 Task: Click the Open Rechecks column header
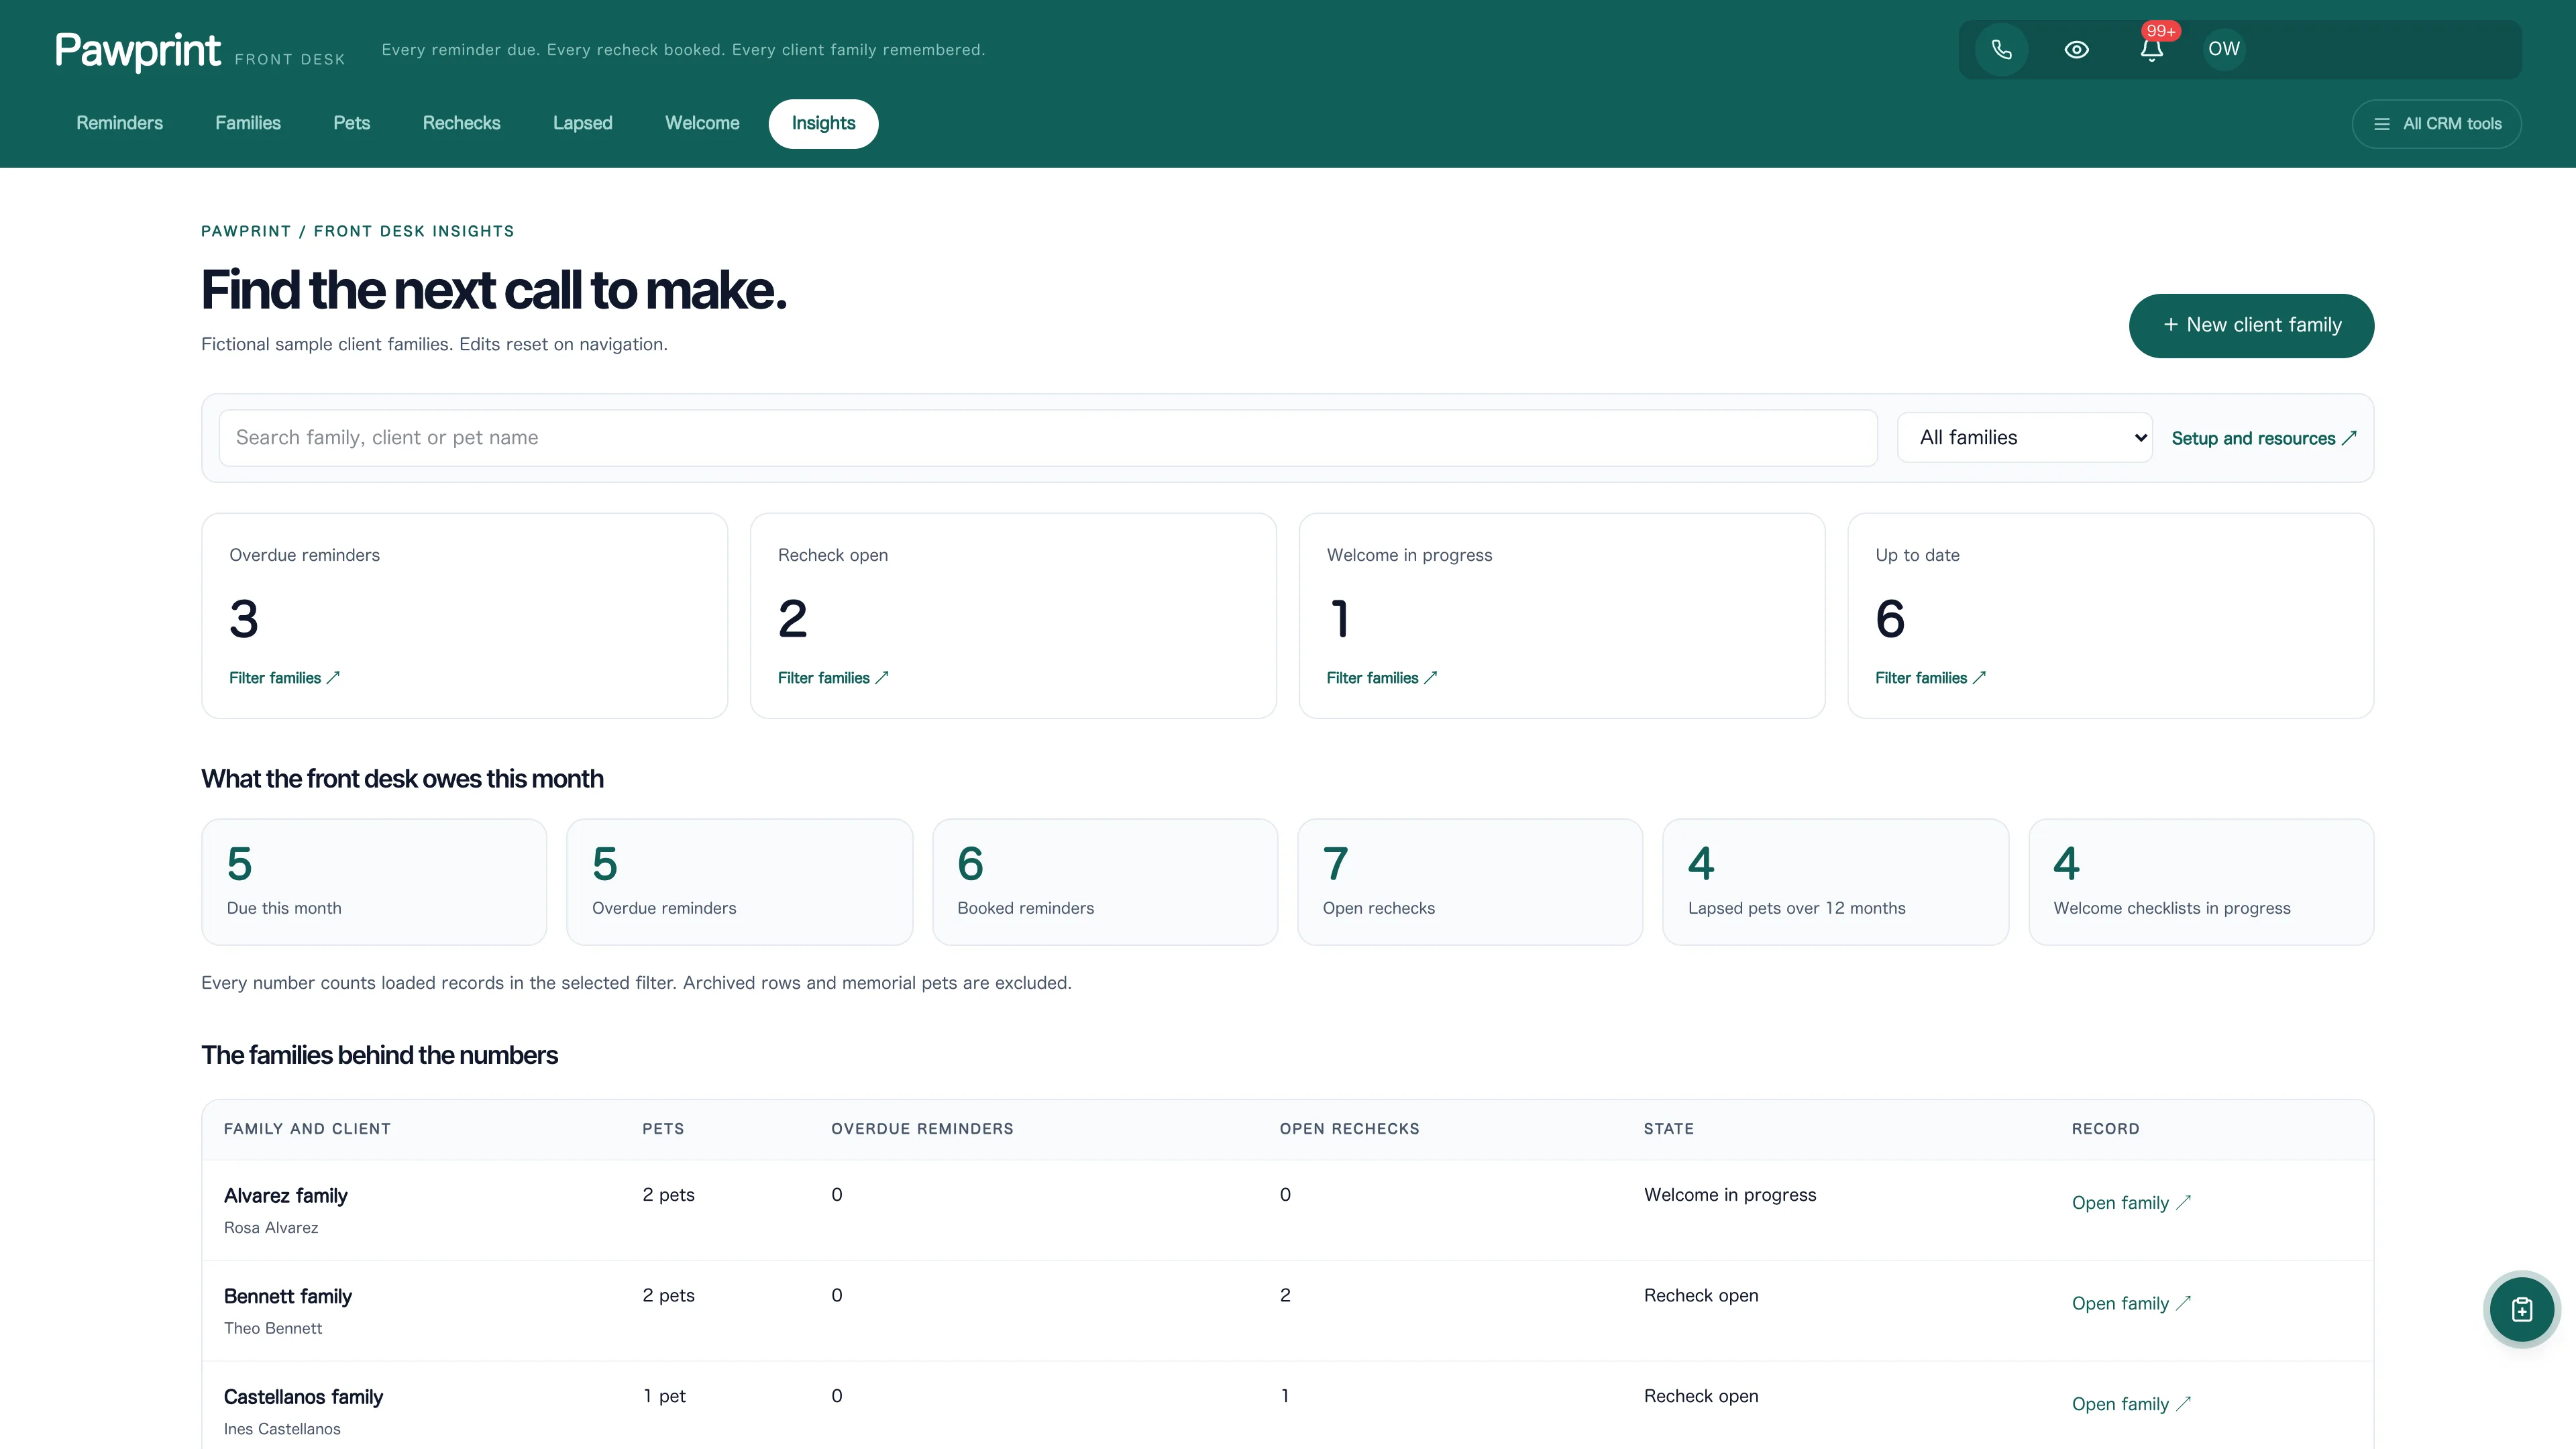(x=1349, y=1129)
